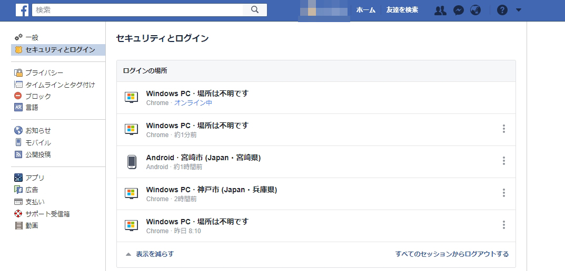
Task: Open お知らせ settings in sidebar
Action: tap(38, 130)
